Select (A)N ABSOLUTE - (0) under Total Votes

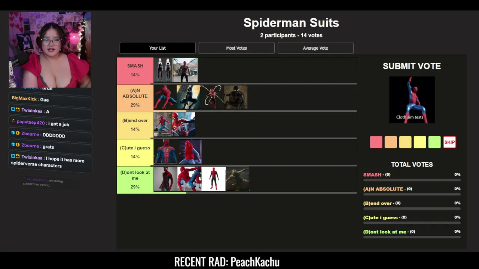point(388,189)
